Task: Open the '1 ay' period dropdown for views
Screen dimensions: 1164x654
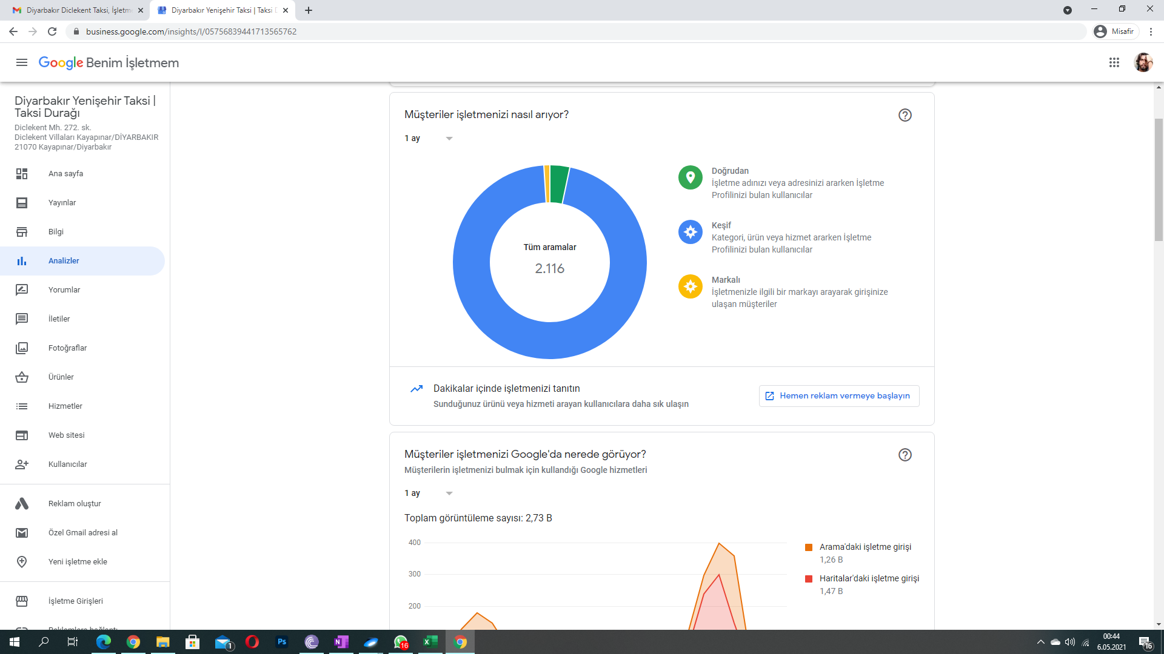Action: click(x=429, y=494)
